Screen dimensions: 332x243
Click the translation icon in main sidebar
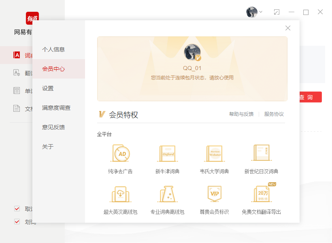17,73
